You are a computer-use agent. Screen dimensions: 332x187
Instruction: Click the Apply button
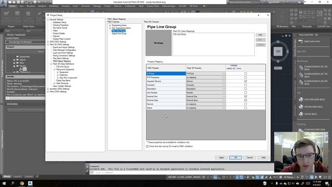pyautogui.click(x=222, y=157)
